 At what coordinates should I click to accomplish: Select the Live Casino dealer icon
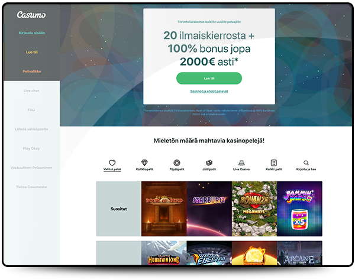coord(241,162)
